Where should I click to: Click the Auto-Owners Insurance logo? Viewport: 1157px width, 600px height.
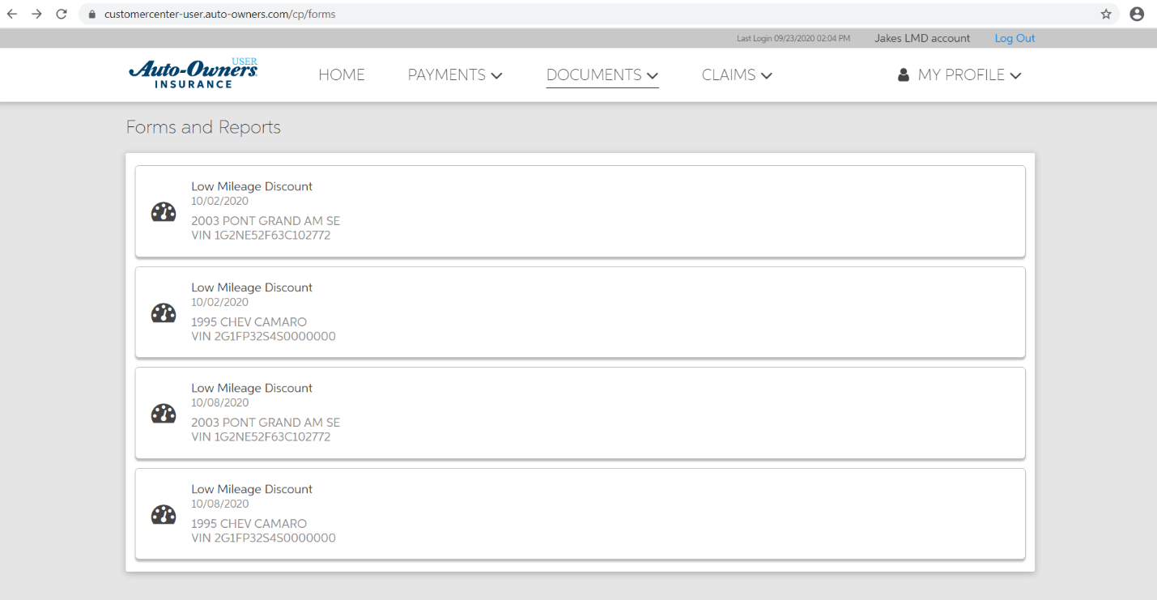pos(194,74)
